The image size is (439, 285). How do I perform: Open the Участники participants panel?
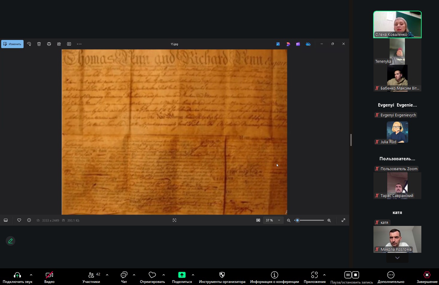pos(91,277)
